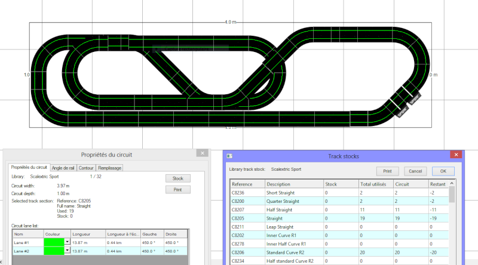Screen dimensions: 478x265
Task: Open Lane #2 color dropdown arrow
Action: point(68,251)
